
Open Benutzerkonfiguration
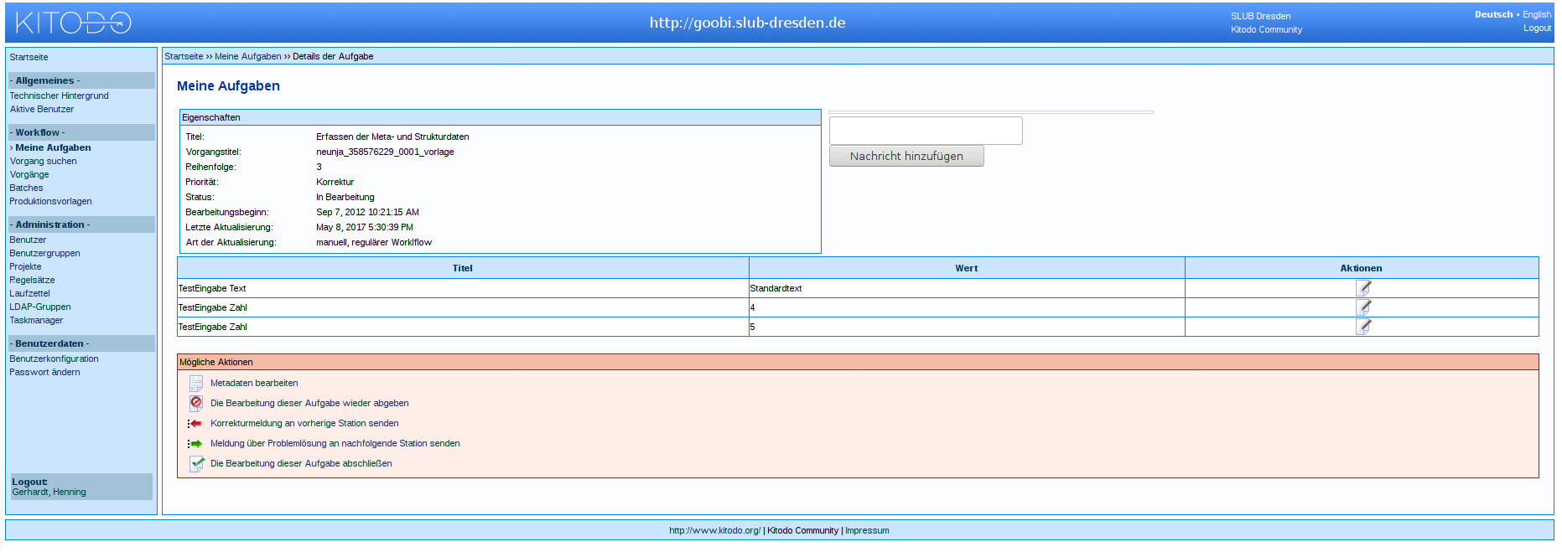(x=54, y=359)
